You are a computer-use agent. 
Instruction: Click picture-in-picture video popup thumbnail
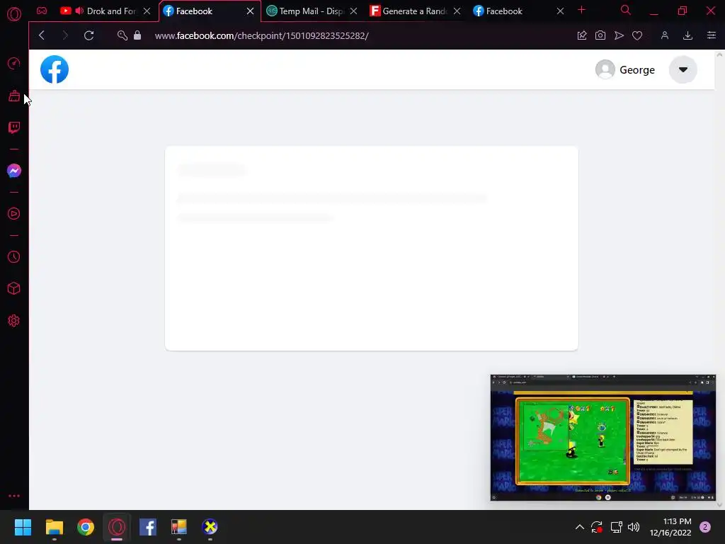click(603, 438)
